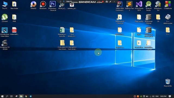
Task: Select the C++ dastur.uz.exe icon
Action: (x=168, y=19)
